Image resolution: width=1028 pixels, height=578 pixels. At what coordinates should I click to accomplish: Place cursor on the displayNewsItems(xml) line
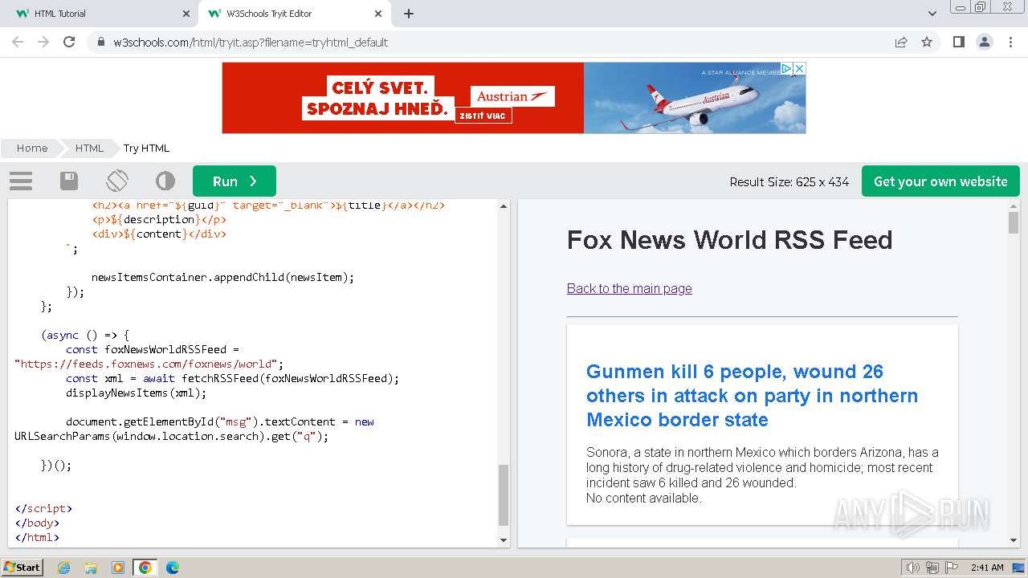coord(136,393)
